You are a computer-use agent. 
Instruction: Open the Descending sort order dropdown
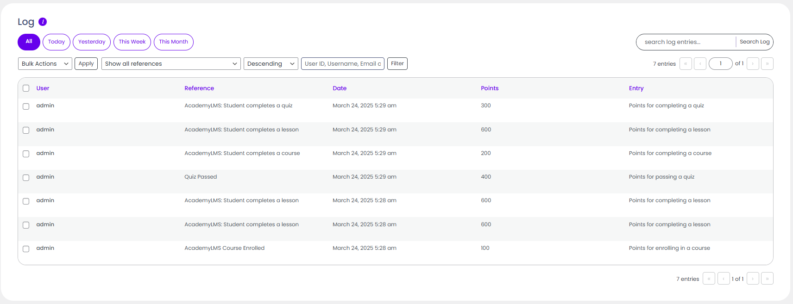pos(271,64)
